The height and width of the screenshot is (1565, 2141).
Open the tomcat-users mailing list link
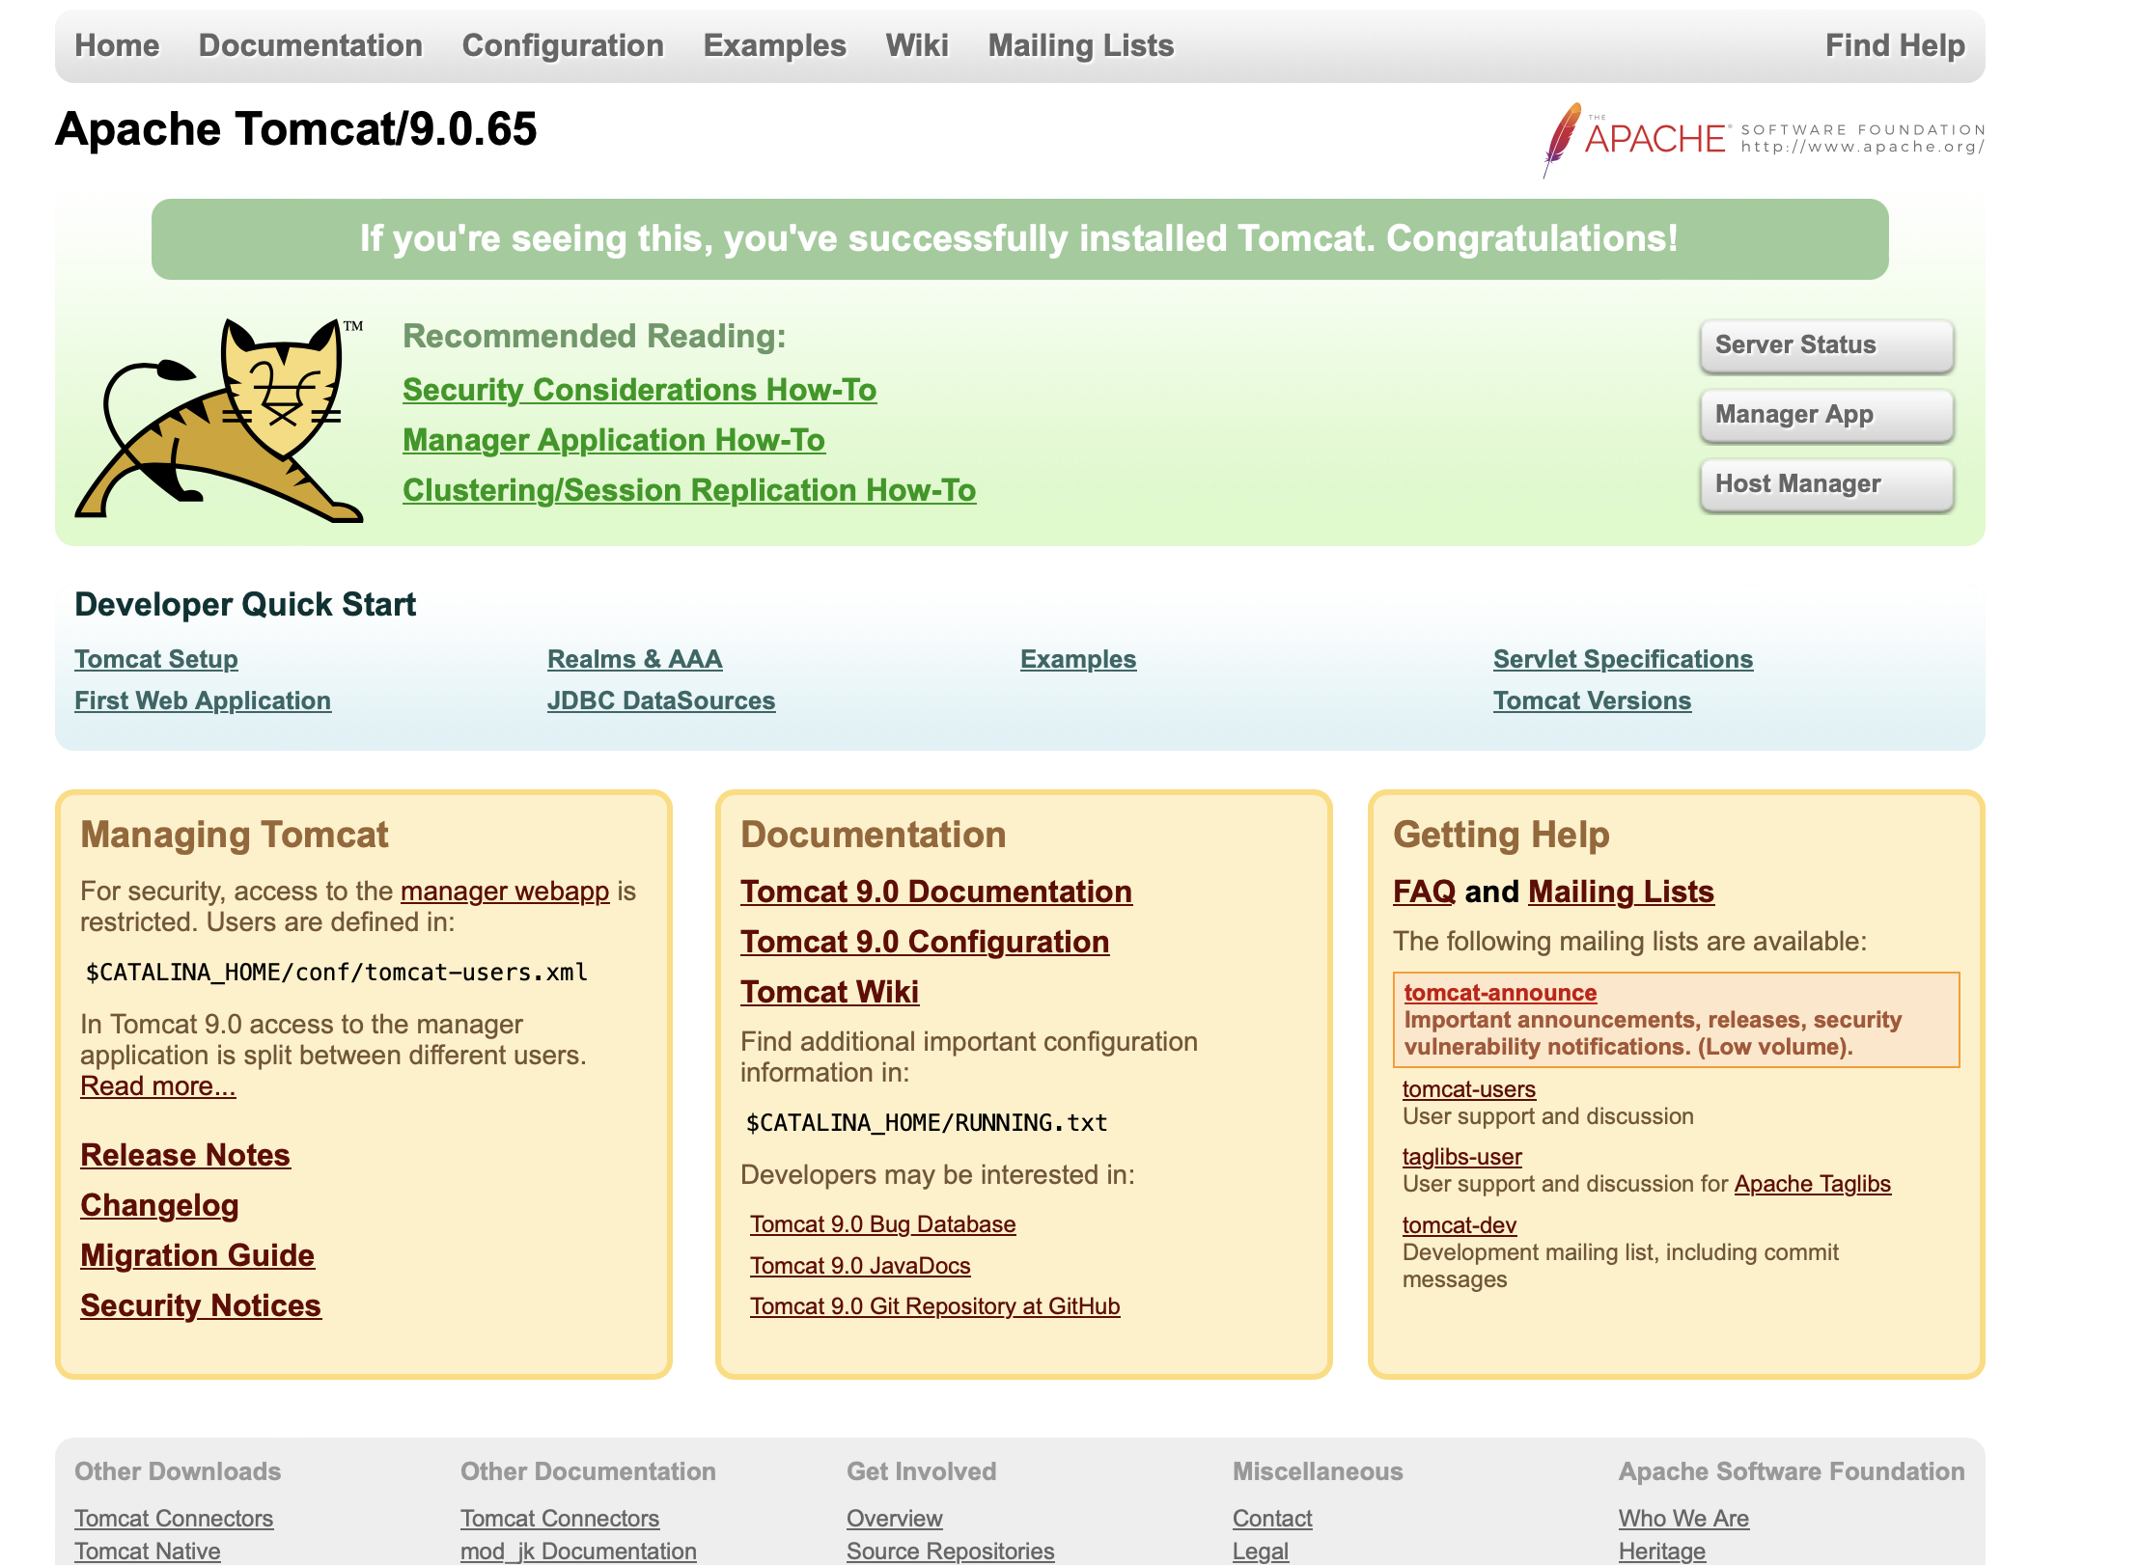pyautogui.click(x=1469, y=1089)
